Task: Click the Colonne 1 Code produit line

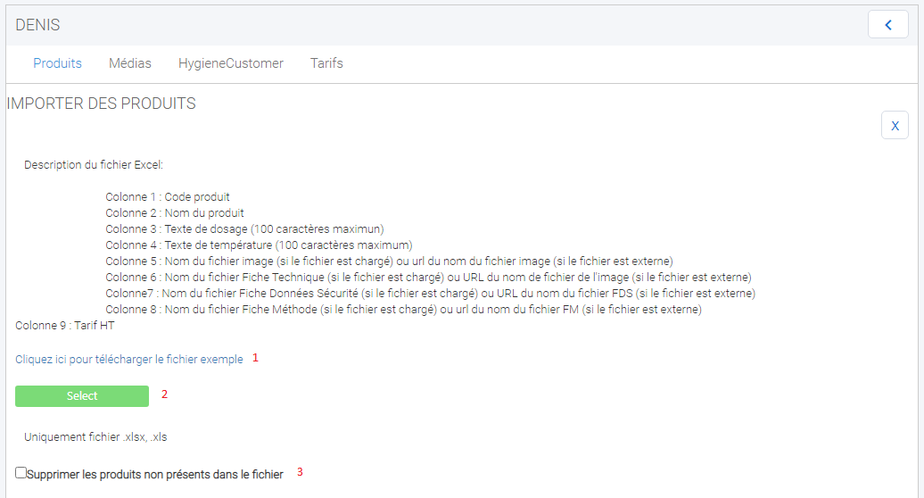Action: tap(168, 197)
